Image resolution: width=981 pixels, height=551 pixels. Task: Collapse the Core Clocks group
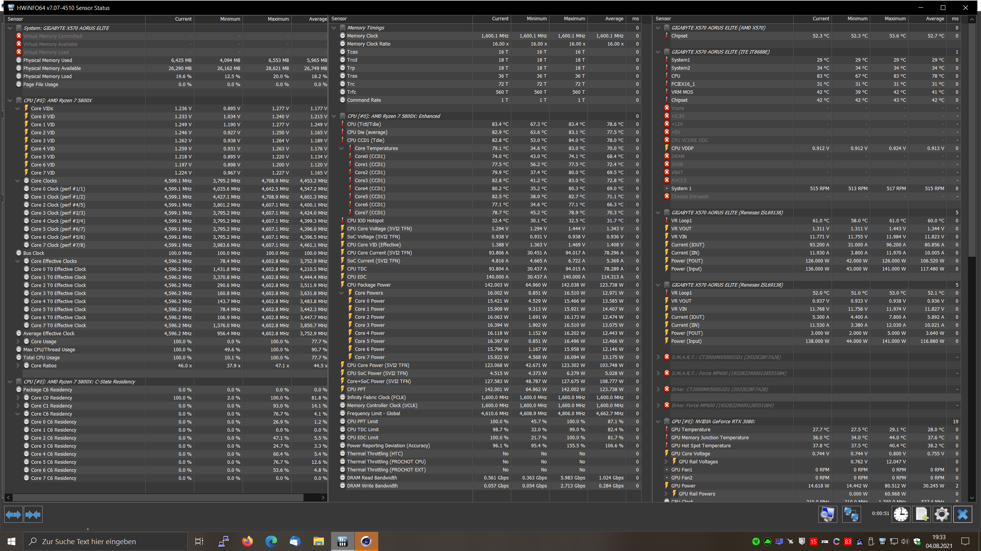(x=18, y=181)
